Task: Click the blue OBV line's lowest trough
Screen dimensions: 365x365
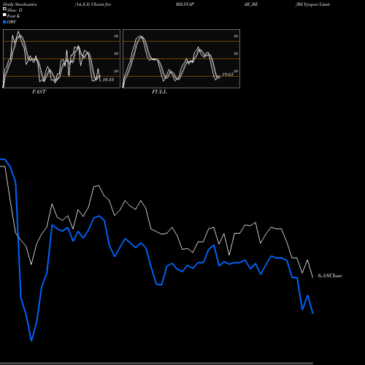Action: point(31,341)
